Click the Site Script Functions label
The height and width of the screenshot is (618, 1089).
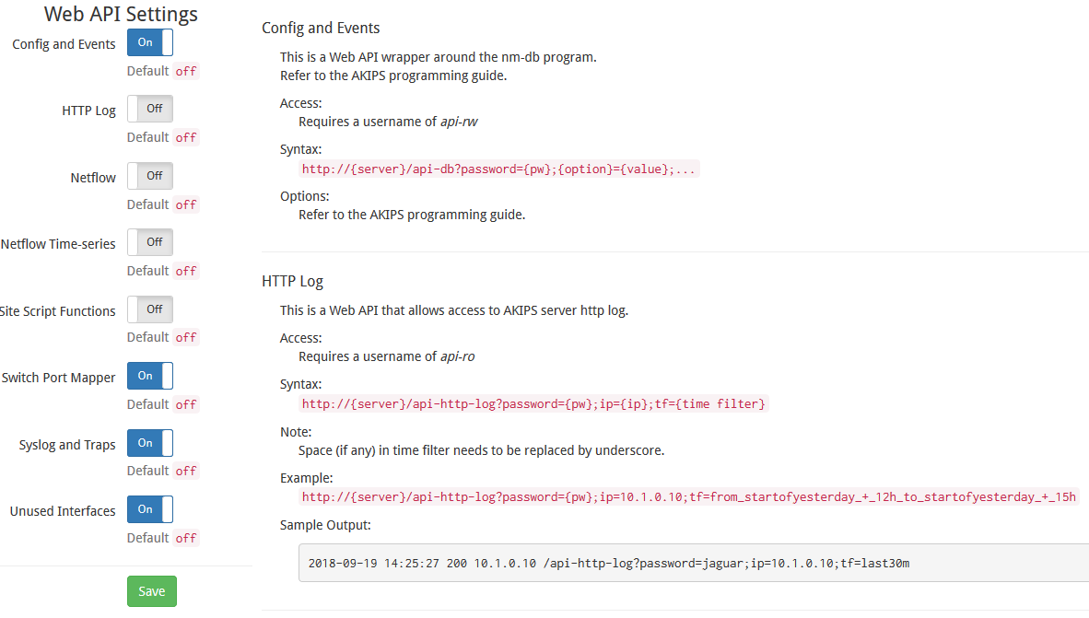tap(58, 311)
